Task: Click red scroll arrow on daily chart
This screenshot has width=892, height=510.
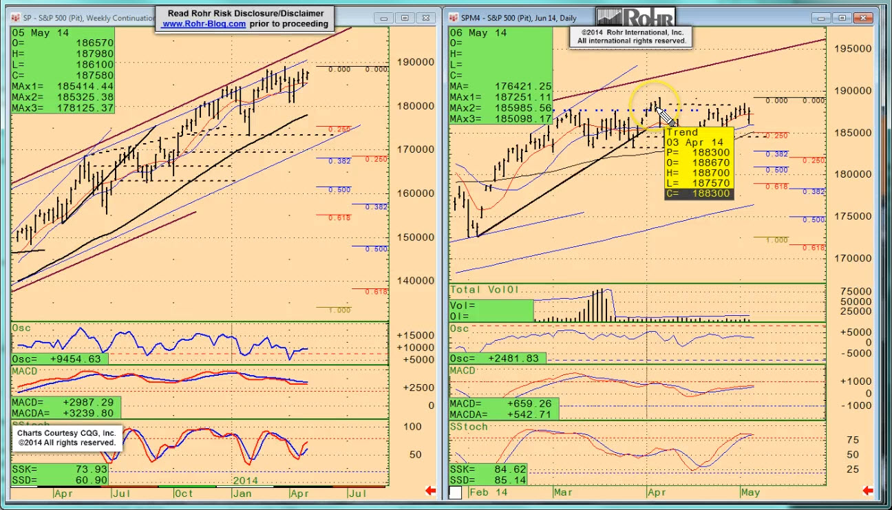Action: tap(869, 491)
